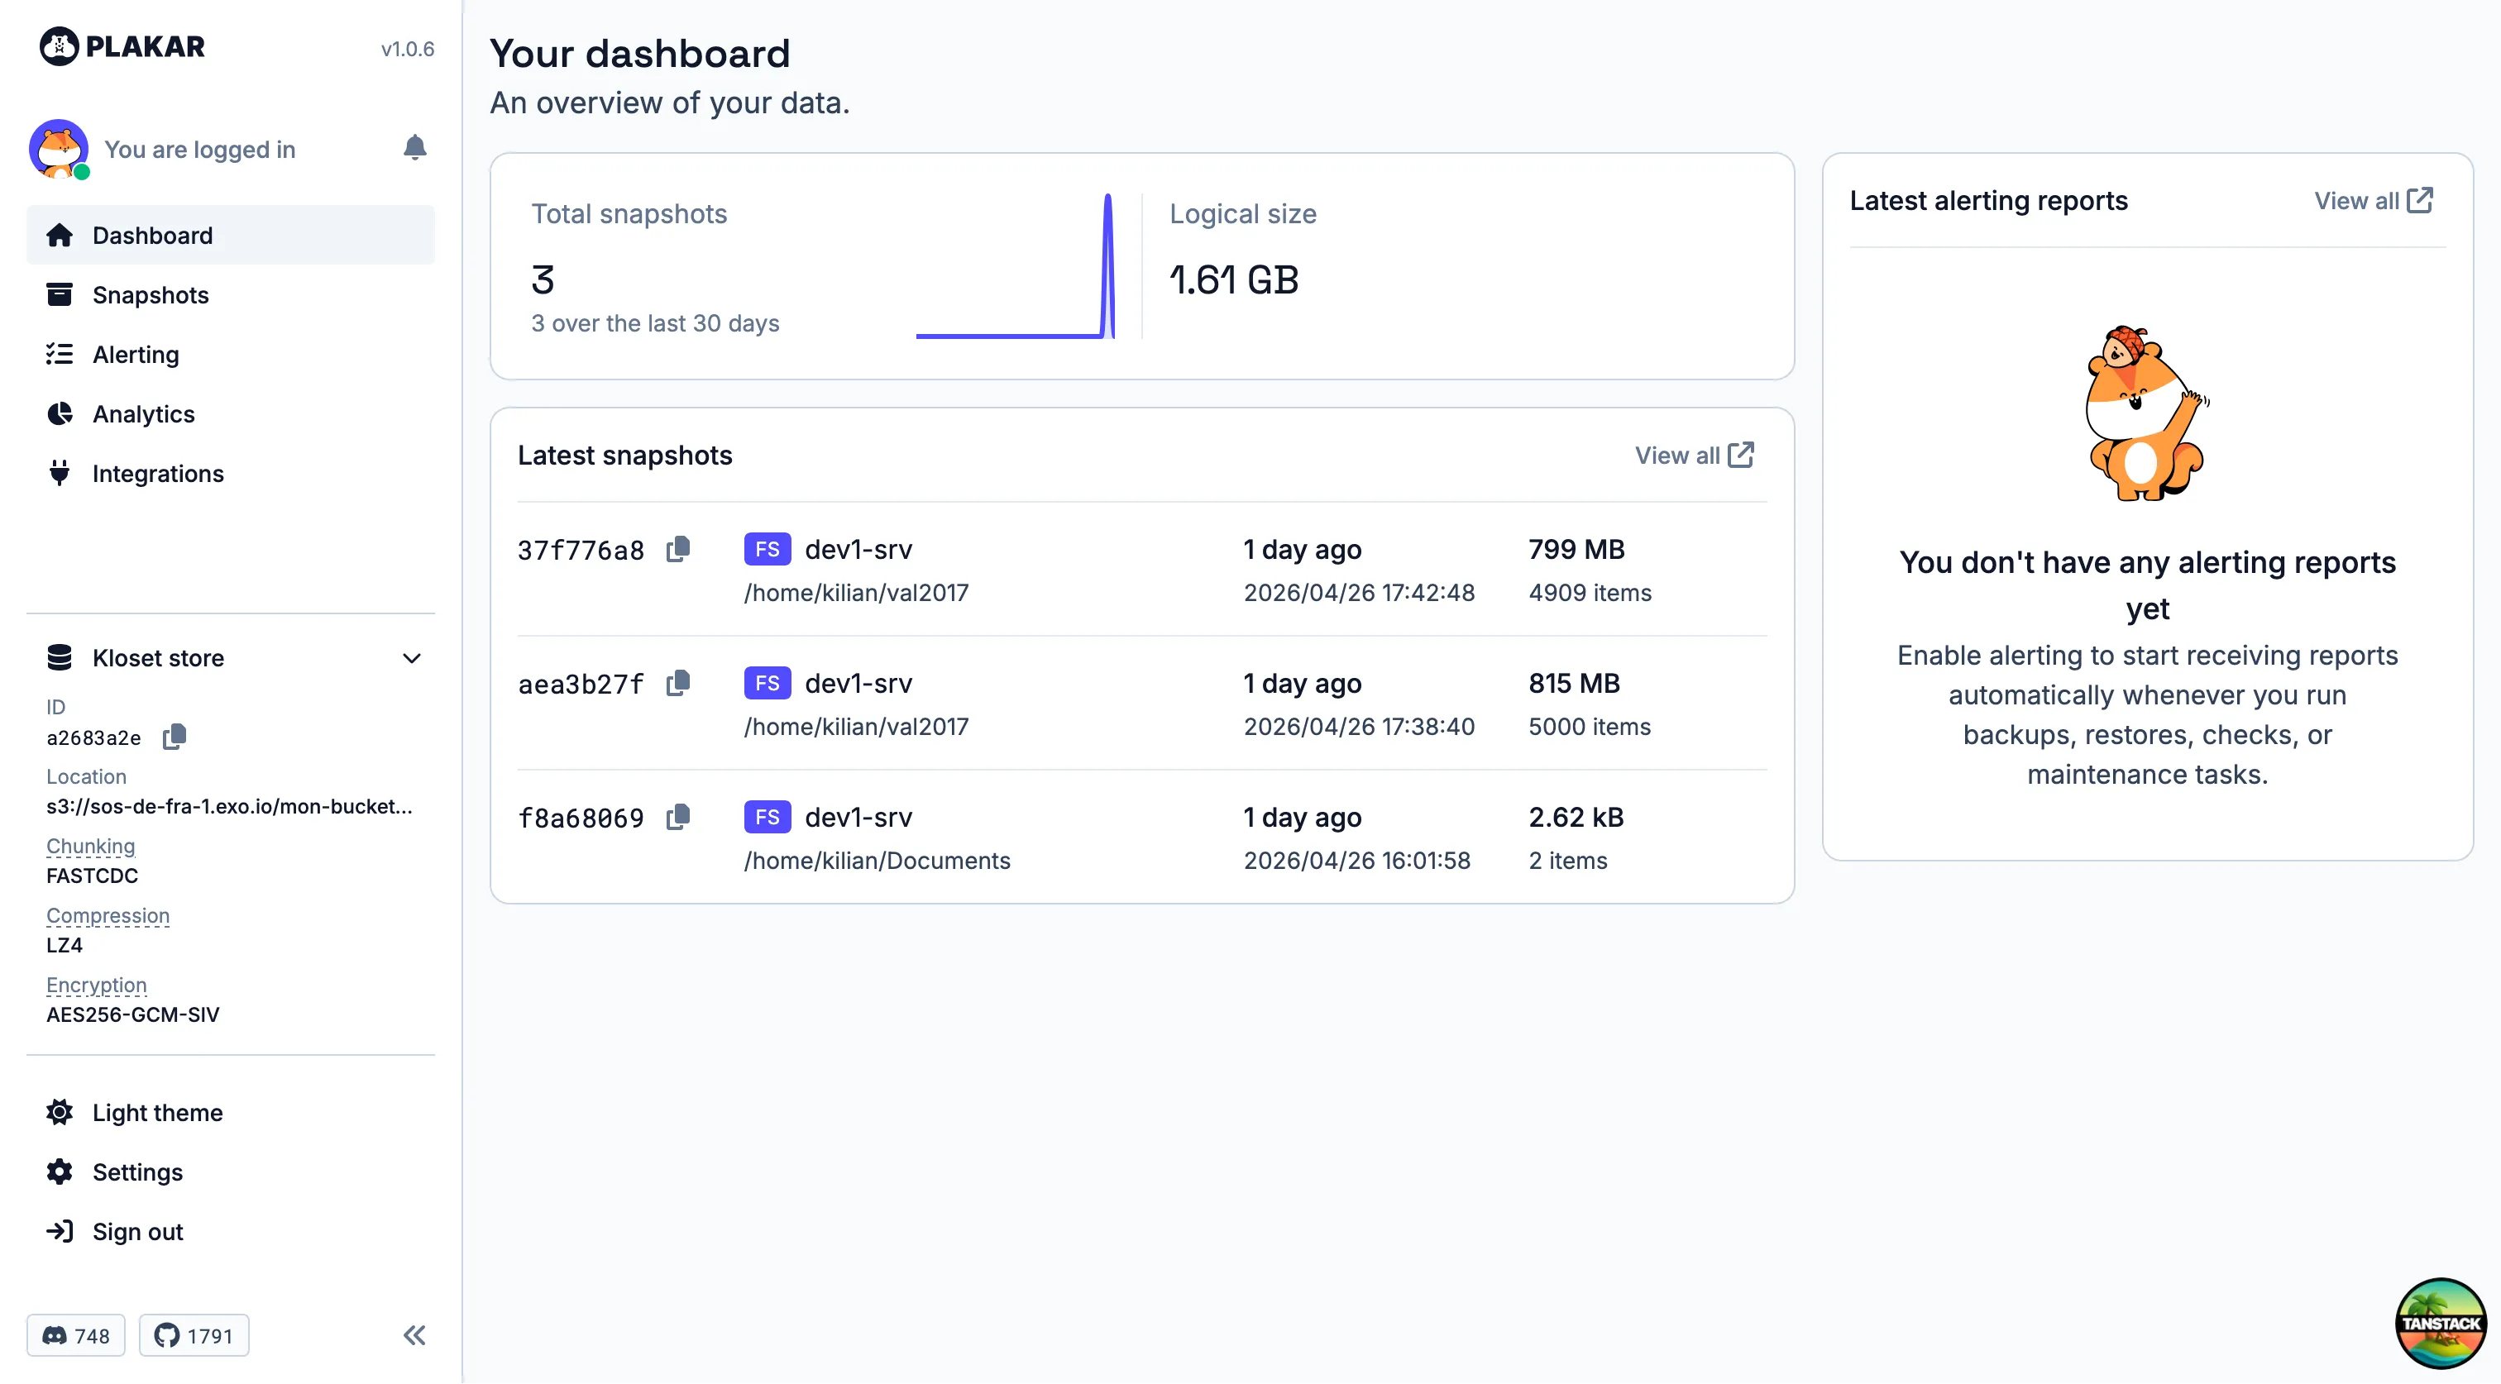
Task: Click the path /home/kilian/Documents
Action: [877, 861]
